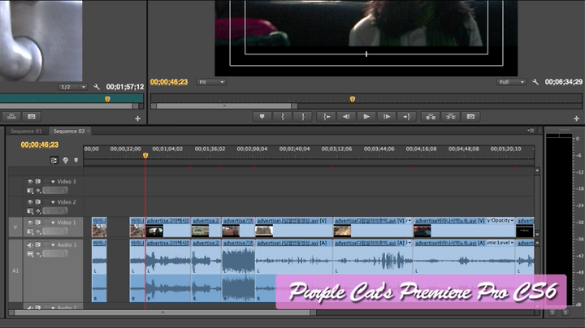Switch to Sequence 01 tab
The height and width of the screenshot is (328, 585).
[26, 132]
